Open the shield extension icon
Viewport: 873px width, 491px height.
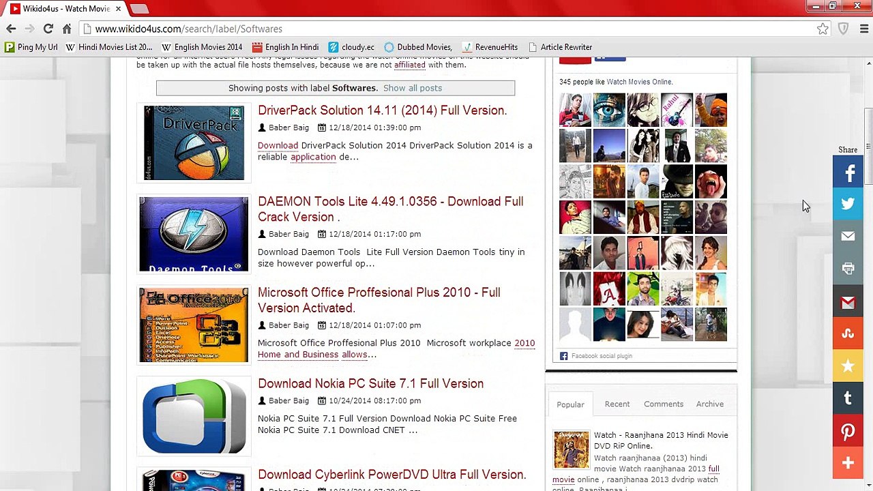pyautogui.click(x=844, y=29)
